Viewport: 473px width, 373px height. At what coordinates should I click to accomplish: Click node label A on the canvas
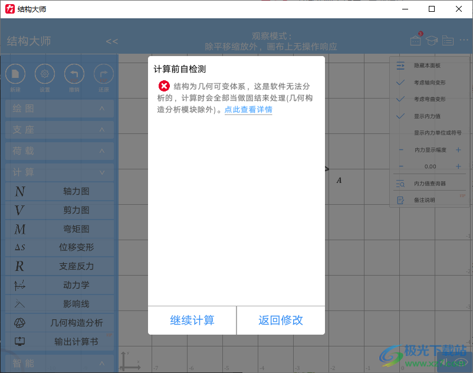tap(339, 181)
